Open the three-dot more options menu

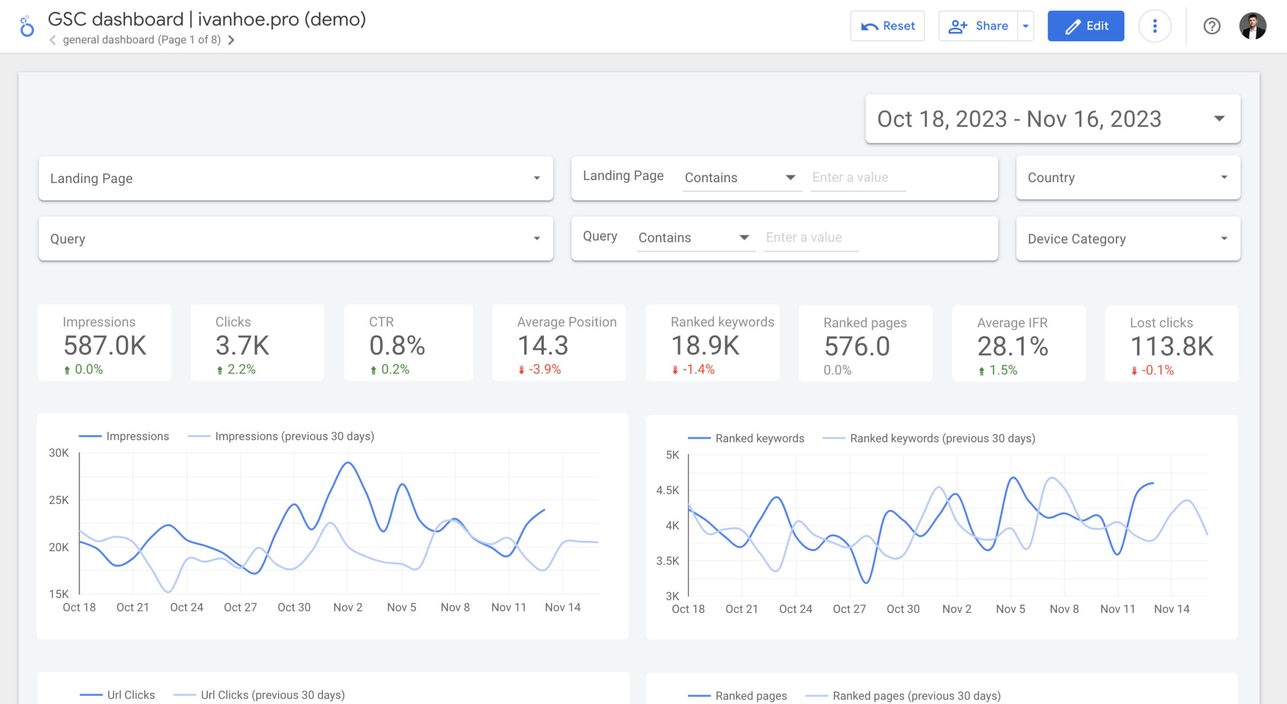coord(1154,26)
